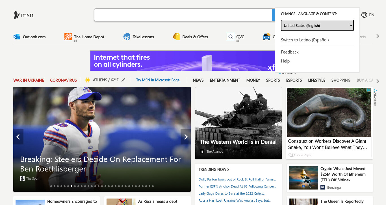The image size is (386, 205).
Task: Click The Queen Is Reportedly headline
Action: (342, 201)
